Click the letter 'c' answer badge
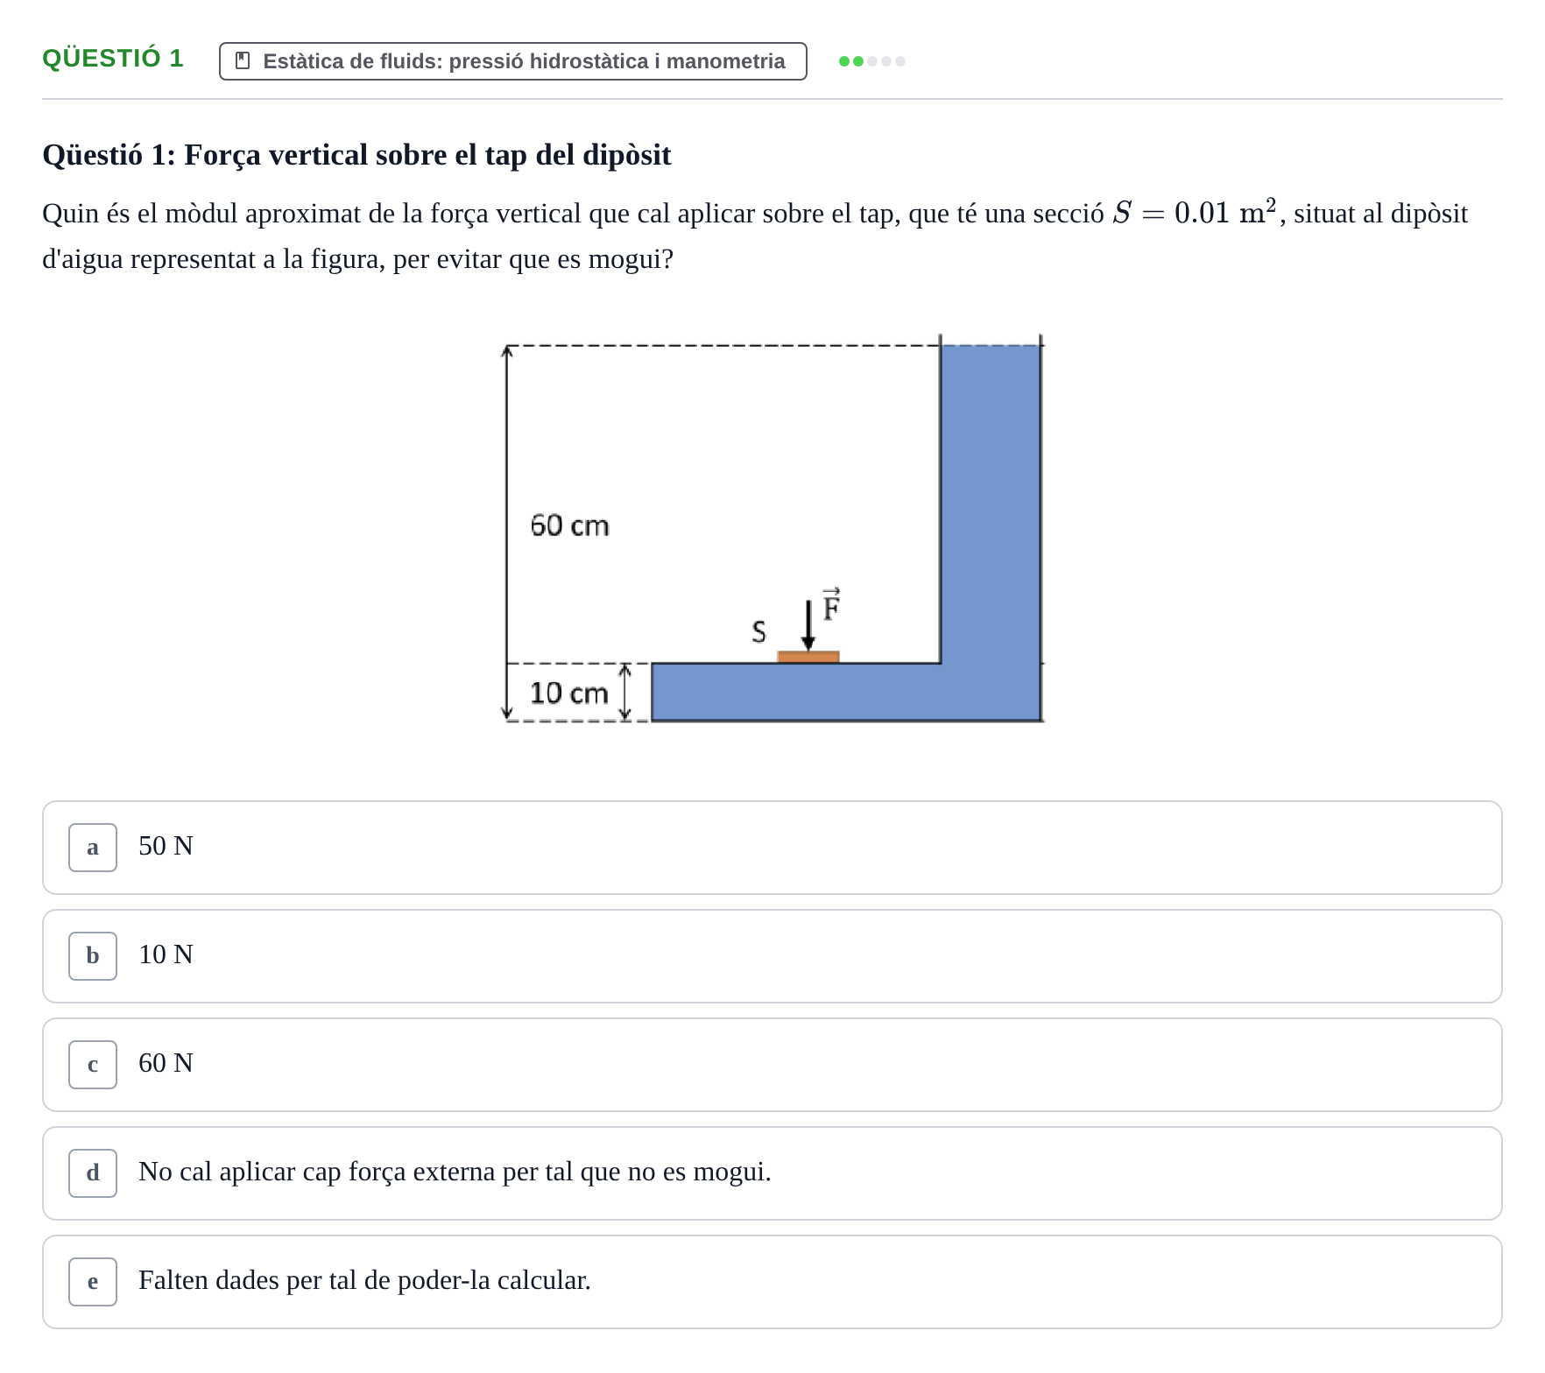 (93, 1065)
